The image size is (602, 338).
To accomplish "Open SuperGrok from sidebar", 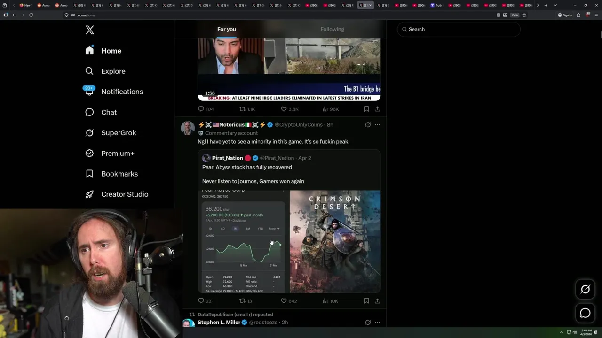I will click(x=111, y=133).
